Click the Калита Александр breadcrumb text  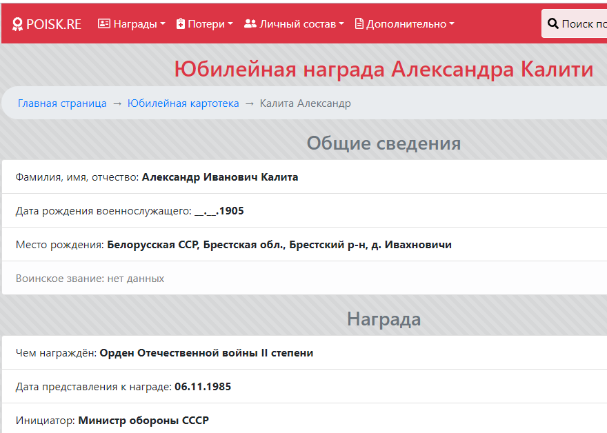tap(304, 103)
